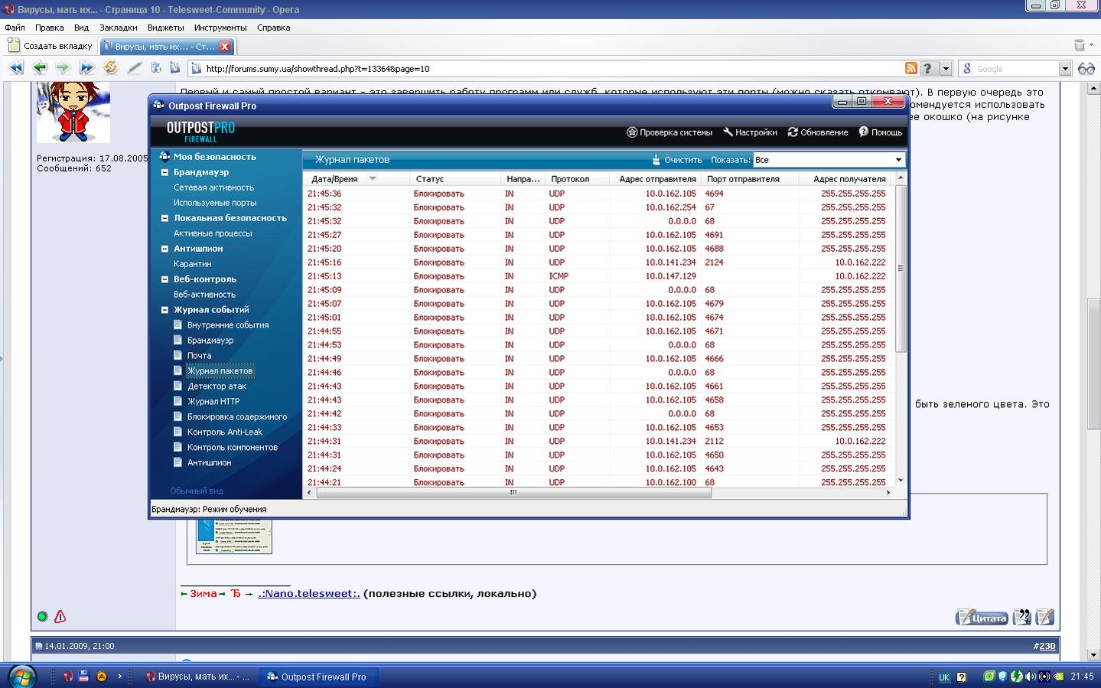
Task: Open the Показать filter dropdown
Action: (898, 160)
